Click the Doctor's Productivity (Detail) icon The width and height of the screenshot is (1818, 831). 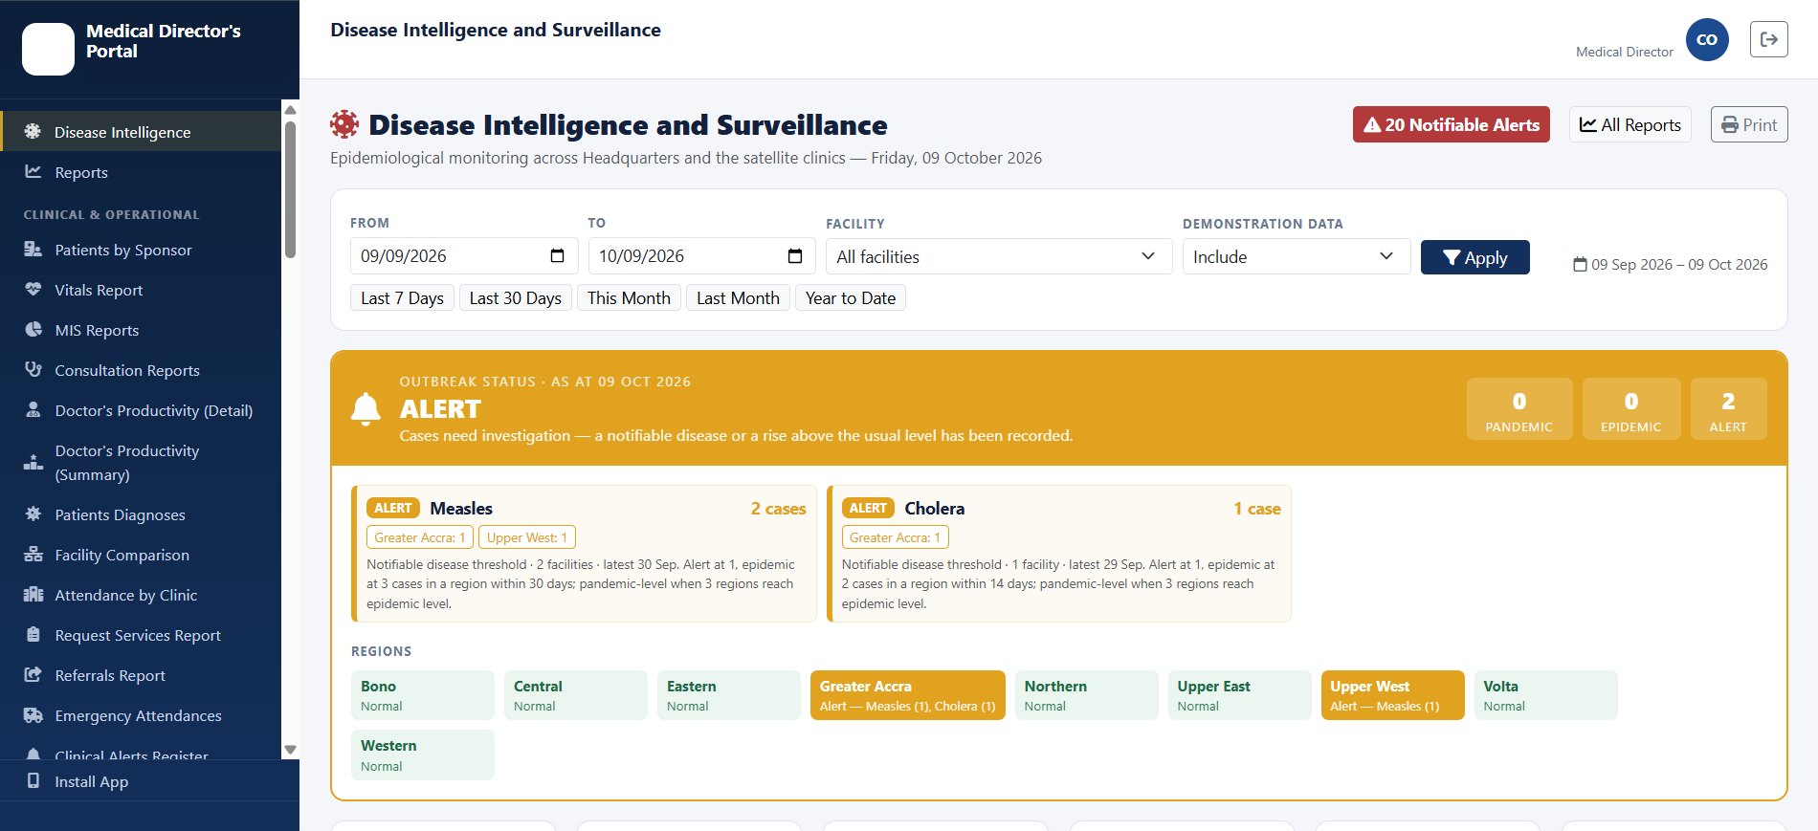33,409
